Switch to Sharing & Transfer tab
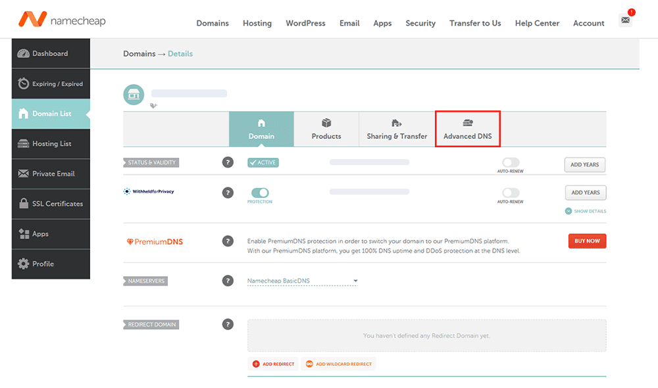The width and height of the screenshot is (658, 388). pyautogui.click(x=397, y=129)
